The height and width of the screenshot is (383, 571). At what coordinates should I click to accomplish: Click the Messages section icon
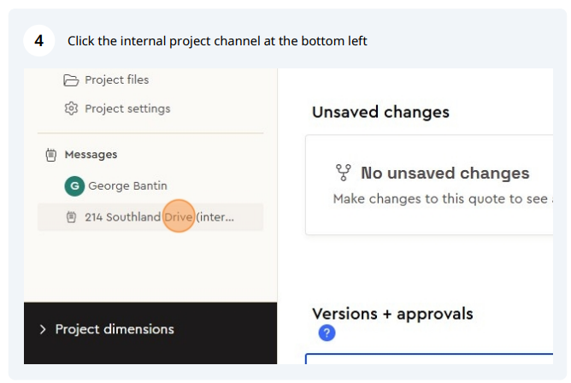[x=51, y=155]
